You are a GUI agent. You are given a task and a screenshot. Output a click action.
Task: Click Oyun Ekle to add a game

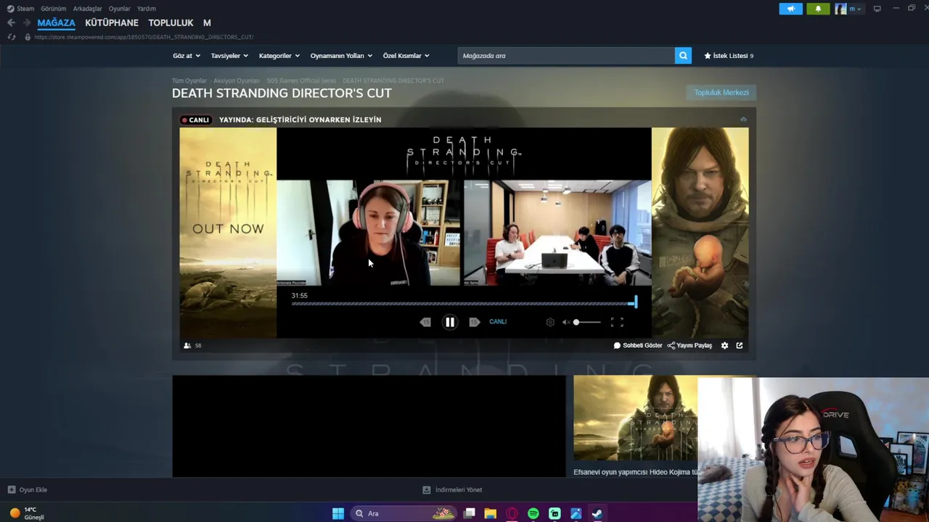(28, 490)
